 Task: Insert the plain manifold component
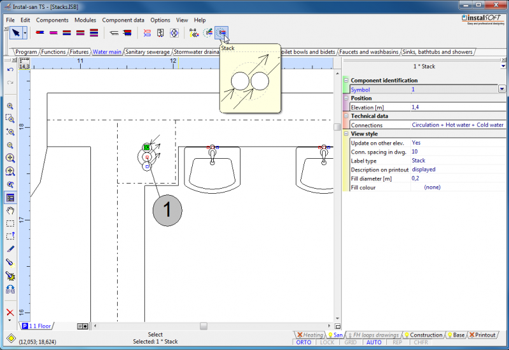114,33
